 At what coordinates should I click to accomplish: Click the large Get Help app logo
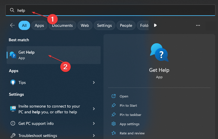click(159, 52)
